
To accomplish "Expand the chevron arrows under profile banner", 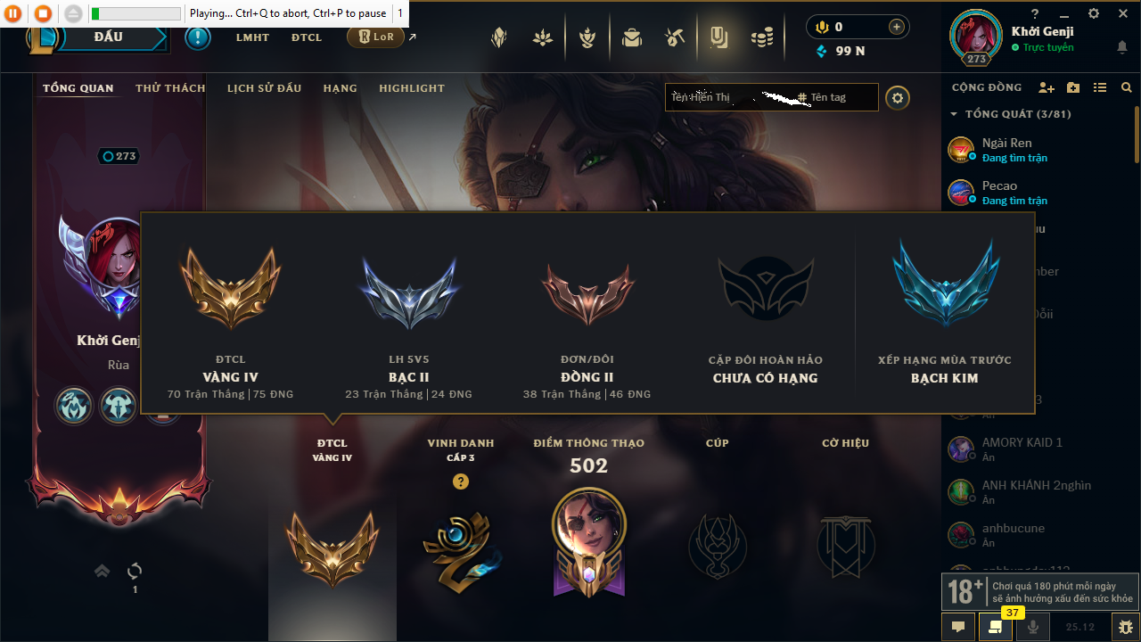I will point(102,571).
